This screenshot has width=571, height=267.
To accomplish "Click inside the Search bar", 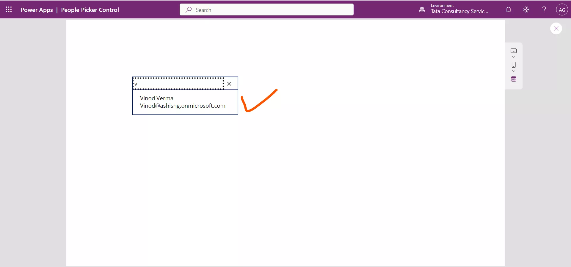I will coord(266,9).
